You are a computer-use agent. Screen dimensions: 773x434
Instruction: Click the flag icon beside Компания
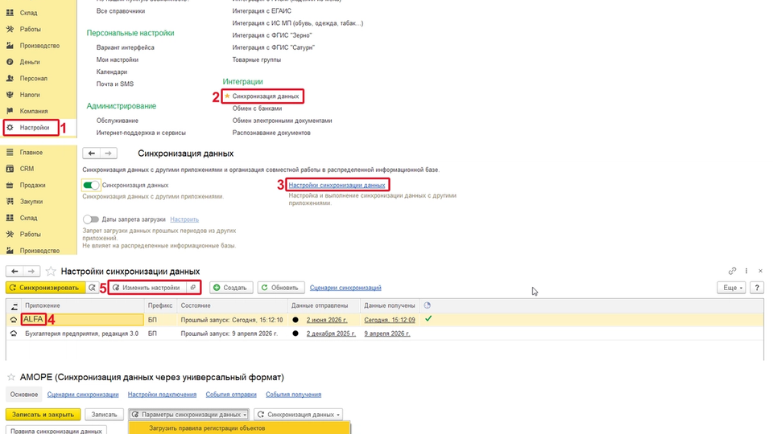tap(10, 111)
